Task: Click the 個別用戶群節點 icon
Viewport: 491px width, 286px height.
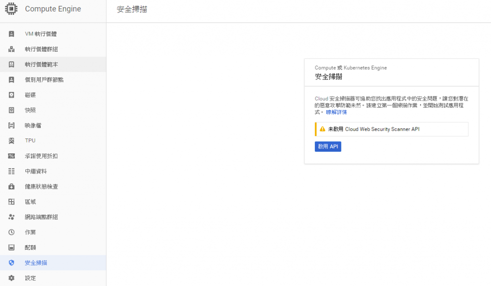Action: [12, 80]
